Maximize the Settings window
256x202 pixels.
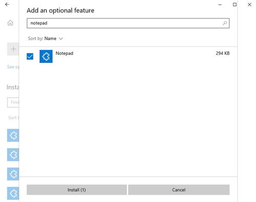[234, 5]
